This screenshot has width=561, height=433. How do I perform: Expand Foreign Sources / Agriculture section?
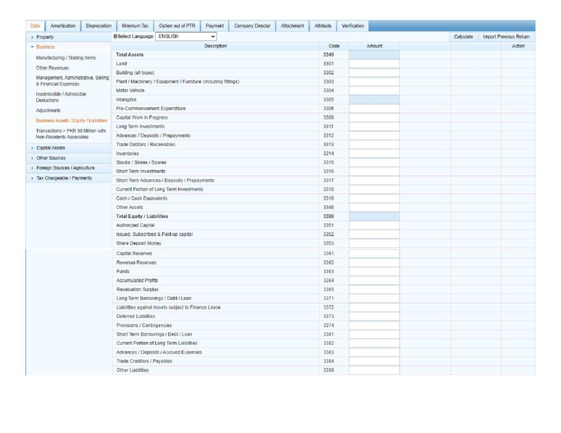tap(65, 168)
